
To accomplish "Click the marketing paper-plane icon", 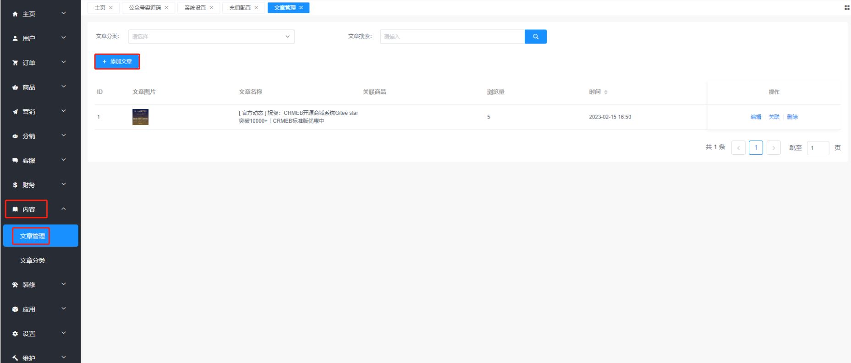I will point(15,112).
